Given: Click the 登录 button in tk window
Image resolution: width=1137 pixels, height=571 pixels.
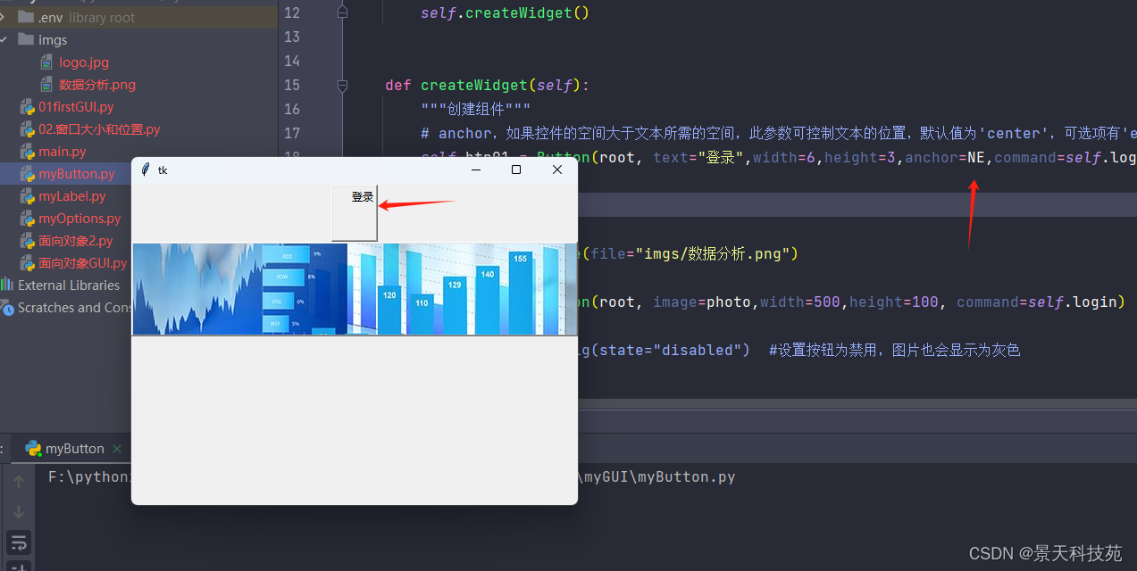Looking at the screenshot, I should click(x=355, y=212).
